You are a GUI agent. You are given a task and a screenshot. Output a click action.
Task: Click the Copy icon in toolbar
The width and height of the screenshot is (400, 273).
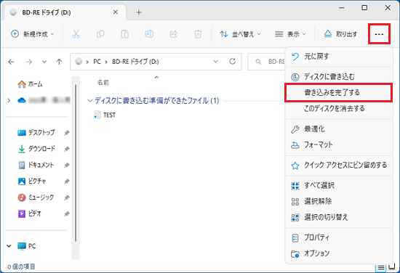click(100, 34)
